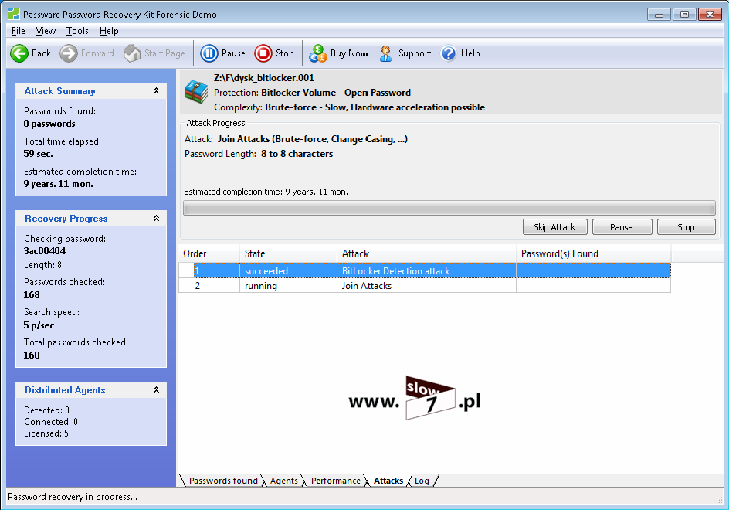Click the Buy Now coins icon
Screen dimensions: 729x510
click(x=318, y=53)
